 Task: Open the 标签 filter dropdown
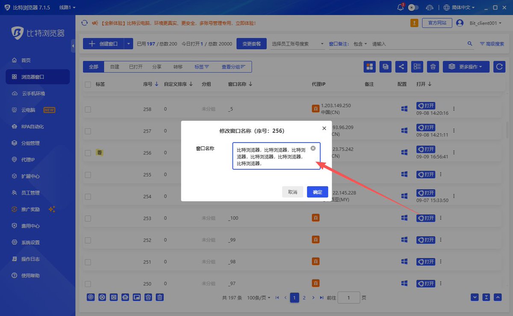tap(201, 67)
